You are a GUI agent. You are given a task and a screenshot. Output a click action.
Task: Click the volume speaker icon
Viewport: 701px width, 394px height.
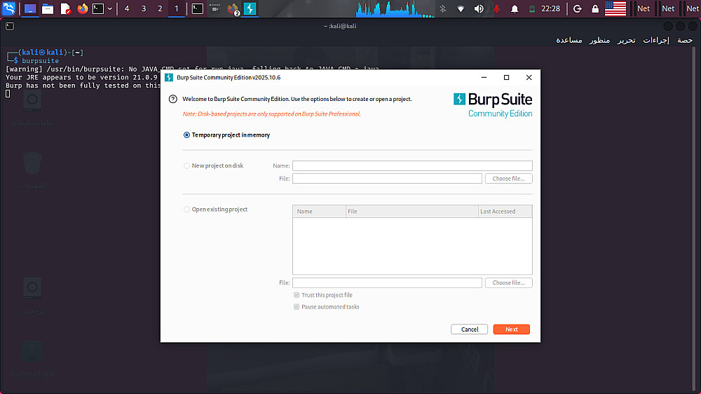(x=479, y=8)
